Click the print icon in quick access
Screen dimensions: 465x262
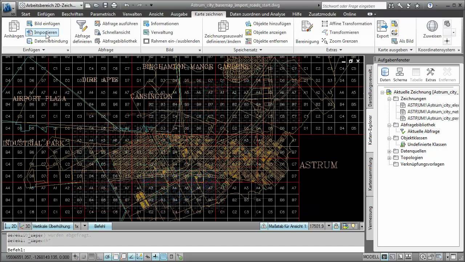[114, 5]
